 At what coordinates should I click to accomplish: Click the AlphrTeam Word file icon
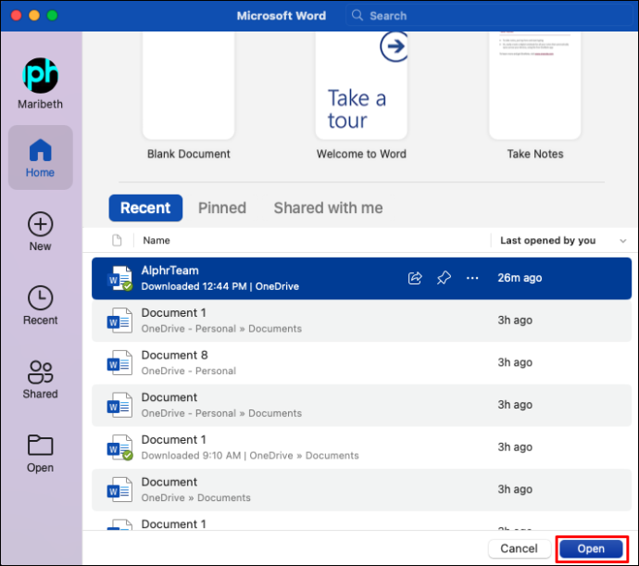119,278
